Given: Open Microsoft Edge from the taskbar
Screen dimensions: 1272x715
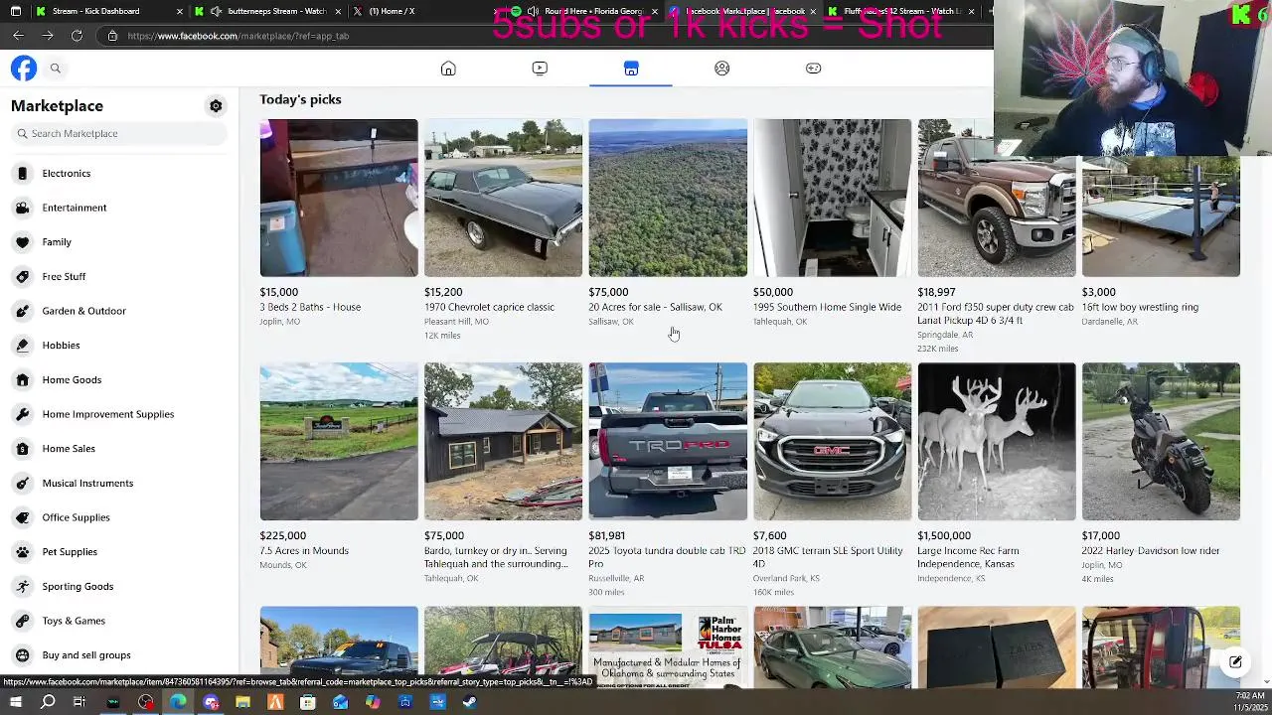Looking at the screenshot, I should [178, 702].
